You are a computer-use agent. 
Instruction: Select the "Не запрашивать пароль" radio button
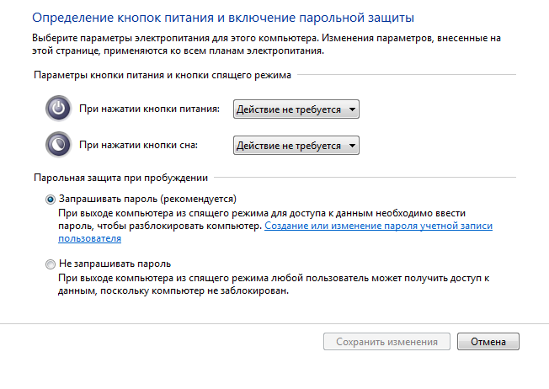click(51, 264)
